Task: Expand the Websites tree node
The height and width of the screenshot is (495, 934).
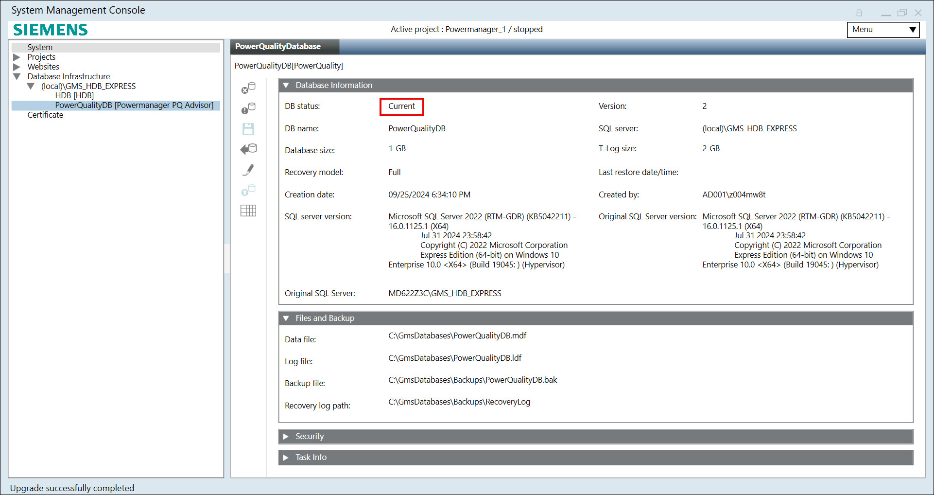Action: (17, 67)
